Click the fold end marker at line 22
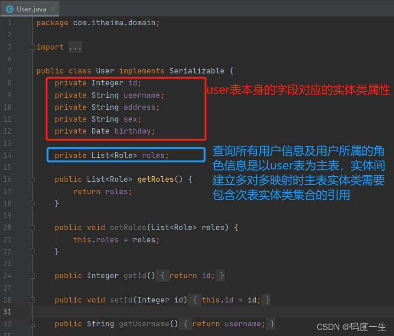 click(x=32, y=252)
